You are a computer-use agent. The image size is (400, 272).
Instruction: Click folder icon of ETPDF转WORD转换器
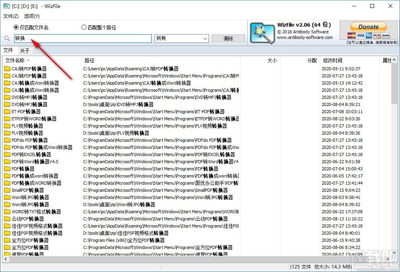tap(7, 119)
